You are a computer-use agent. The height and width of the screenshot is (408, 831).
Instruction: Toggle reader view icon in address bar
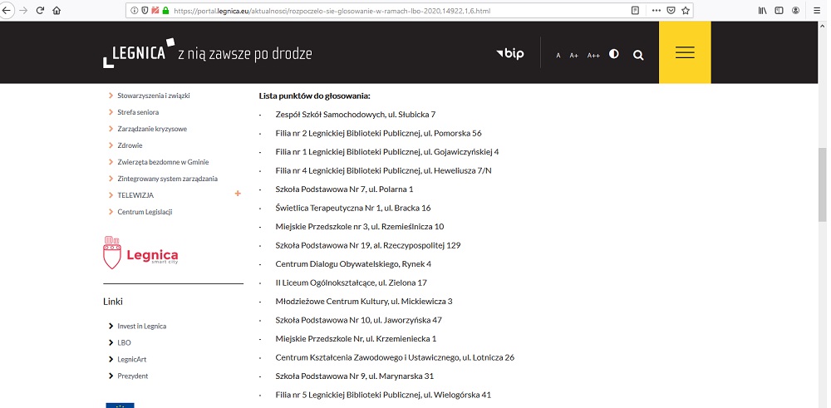point(635,10)
